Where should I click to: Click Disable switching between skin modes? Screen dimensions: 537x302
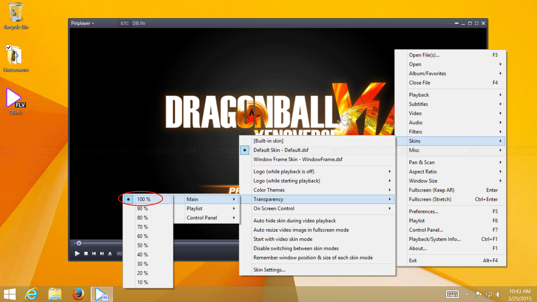point(317,248)
